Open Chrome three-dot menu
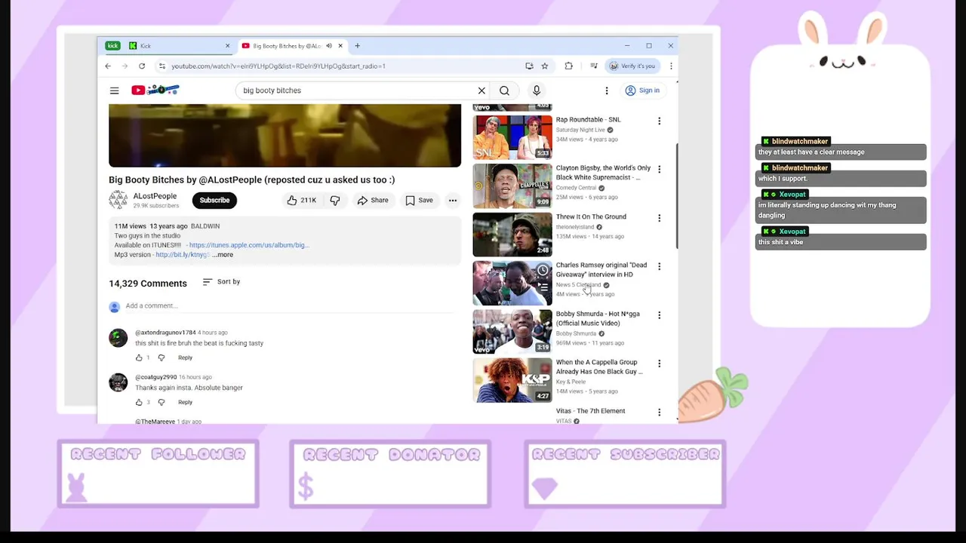 pyautogui.click(x=671, y=66)
